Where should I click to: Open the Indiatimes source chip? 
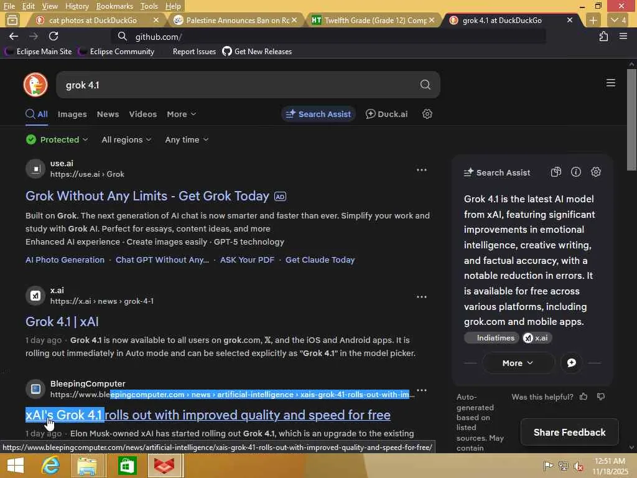click(x=491, y=338)
